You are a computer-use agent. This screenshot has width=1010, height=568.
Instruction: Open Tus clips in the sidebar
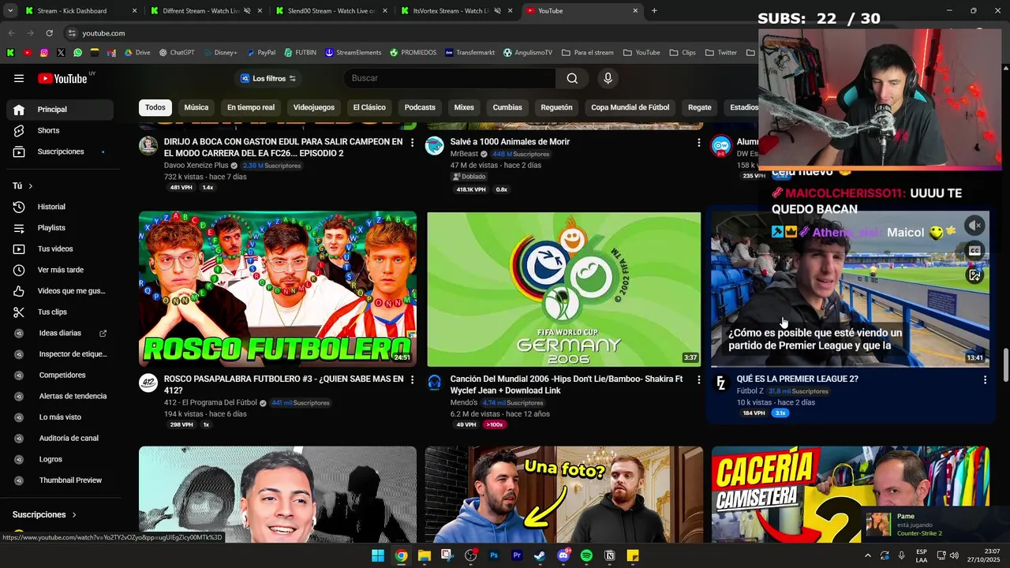point(59,312)
